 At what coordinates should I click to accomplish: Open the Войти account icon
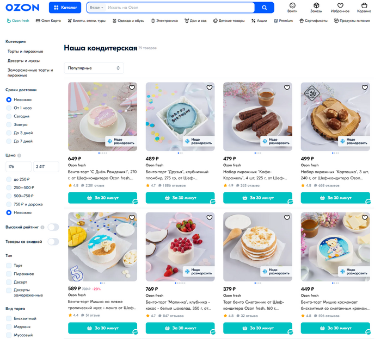coord(292,8)
